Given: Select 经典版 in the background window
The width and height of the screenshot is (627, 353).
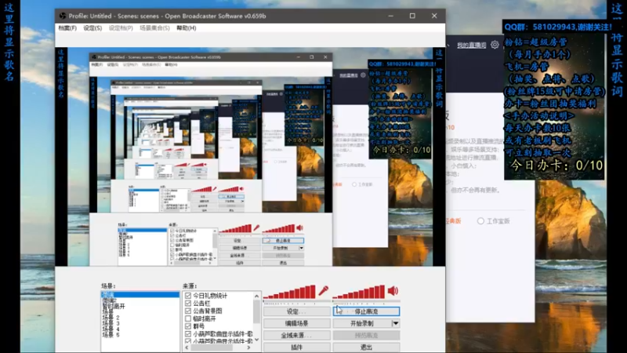Looking at the screenshot, I should (454, 221).
